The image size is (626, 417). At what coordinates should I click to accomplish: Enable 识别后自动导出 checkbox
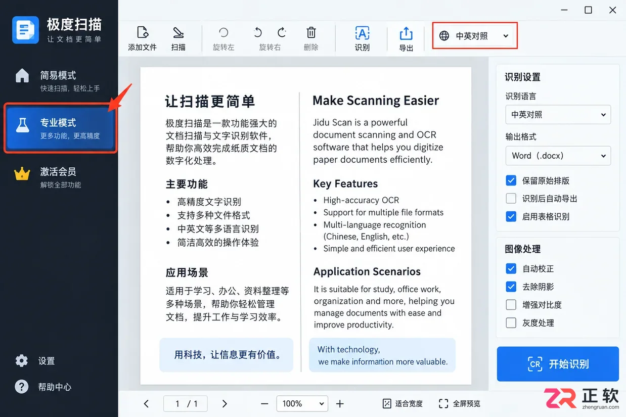pyautogui.click(x=511, y=199)
